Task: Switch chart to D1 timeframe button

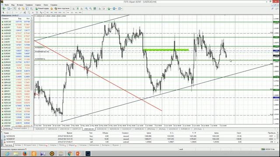Action: click(x=72, y=13)
